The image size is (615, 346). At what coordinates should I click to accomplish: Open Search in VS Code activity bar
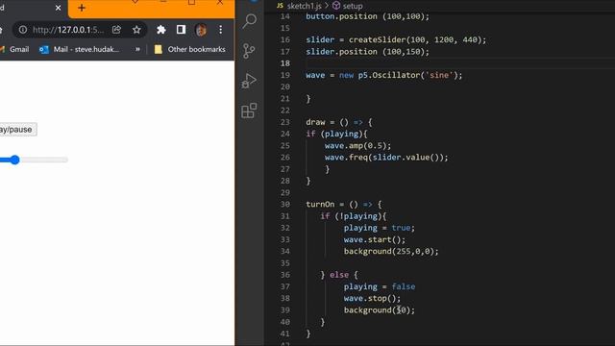249,21
